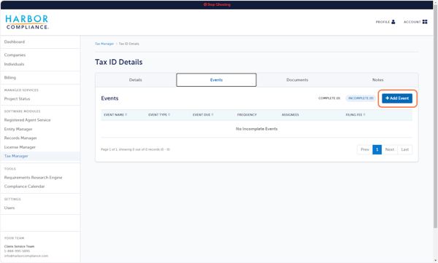The width and height of the screenshot is (438, 263).
Task: Click the page scrollbar thumb
Action: 435,117
